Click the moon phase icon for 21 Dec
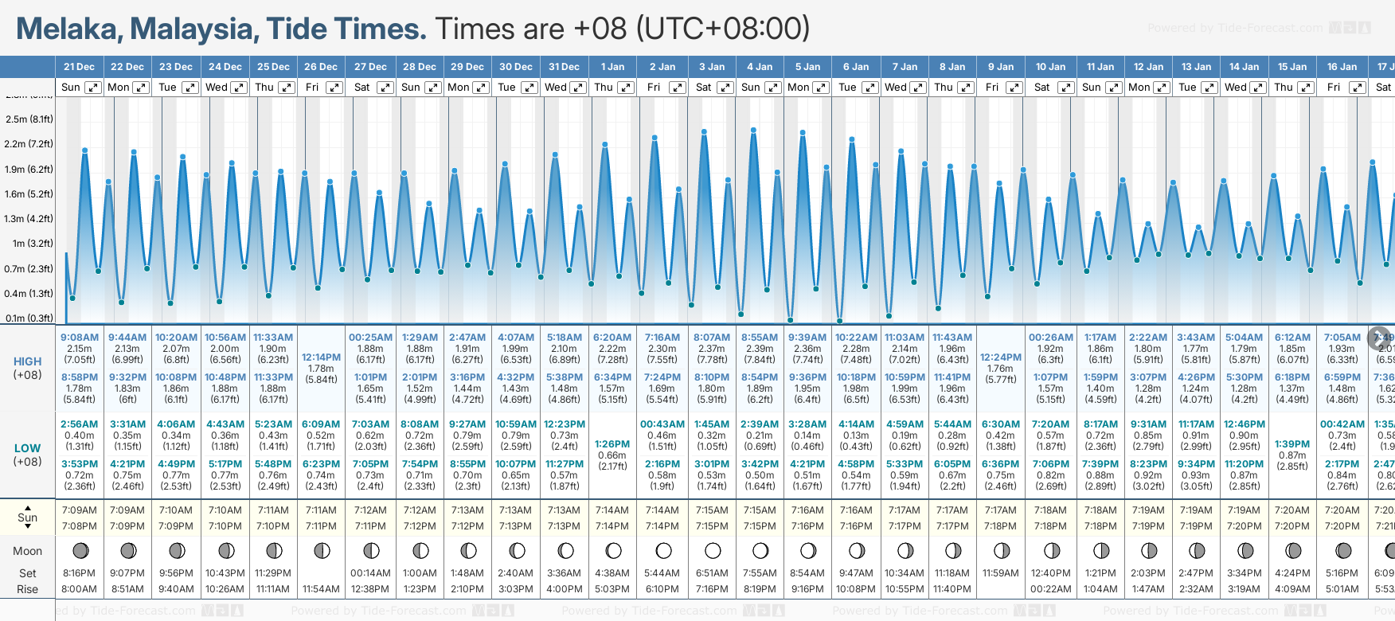 click(80, 551)
